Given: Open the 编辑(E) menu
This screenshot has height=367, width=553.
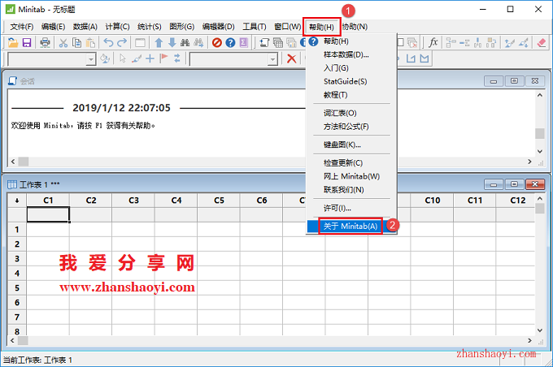Looking at the screenshot, I should click(53, 27).
